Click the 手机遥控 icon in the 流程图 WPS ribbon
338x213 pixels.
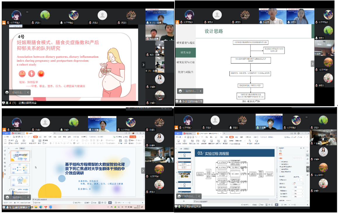250,142
